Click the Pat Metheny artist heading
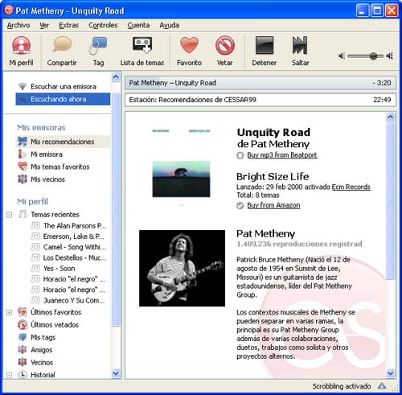The width and height of the screenshot is (402, 395). (265, 234)
